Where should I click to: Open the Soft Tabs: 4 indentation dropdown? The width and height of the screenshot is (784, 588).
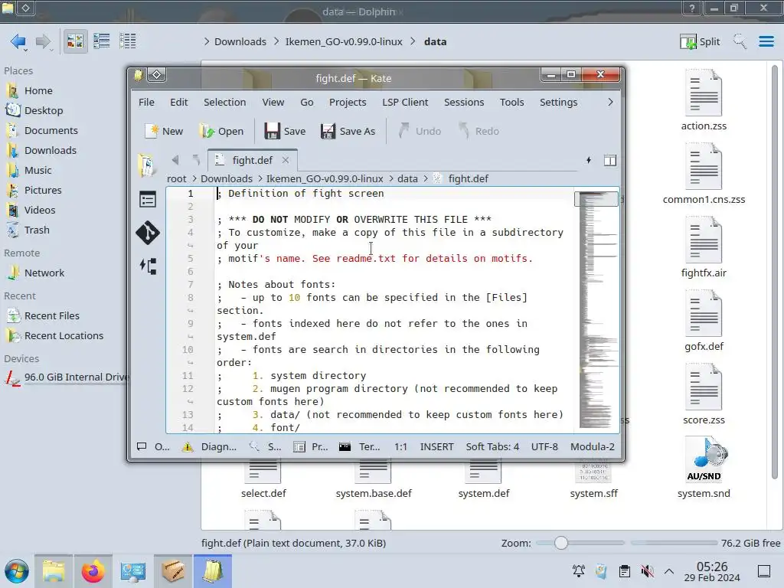(x=492, y=446)
